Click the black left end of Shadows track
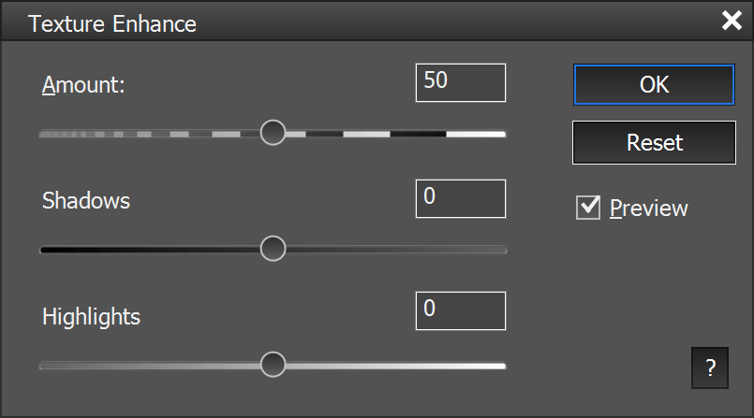 52,250
